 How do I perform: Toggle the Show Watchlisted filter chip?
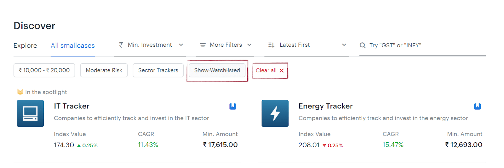[x=217, y=70]
